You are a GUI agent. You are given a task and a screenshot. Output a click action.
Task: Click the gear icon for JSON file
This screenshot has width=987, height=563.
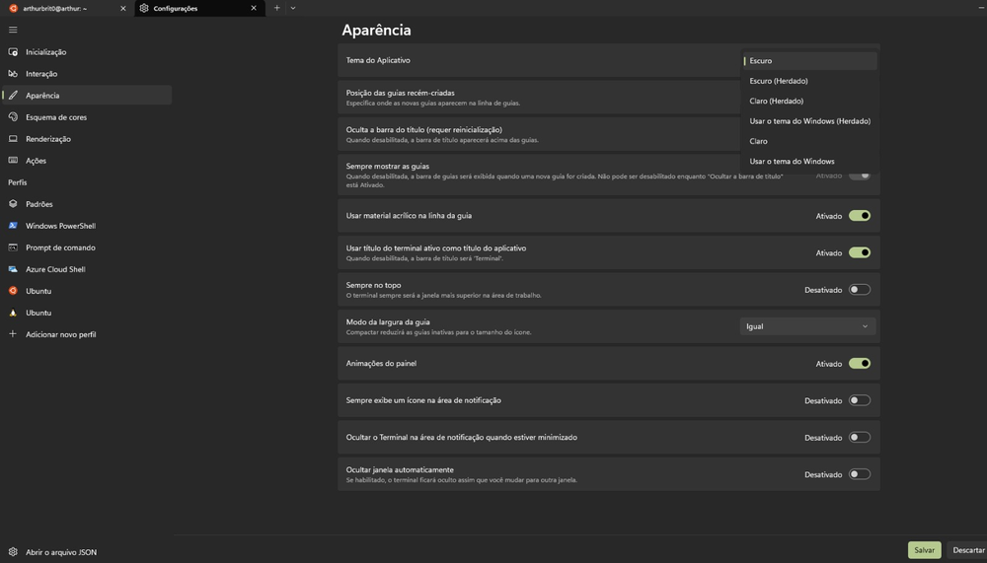tap(13, 552)
